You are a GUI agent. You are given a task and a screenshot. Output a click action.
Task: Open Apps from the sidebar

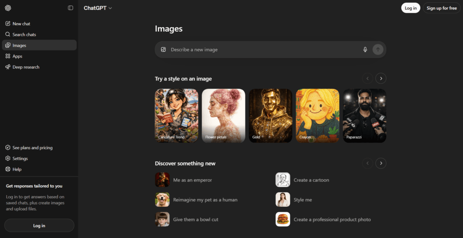(39, 56)
